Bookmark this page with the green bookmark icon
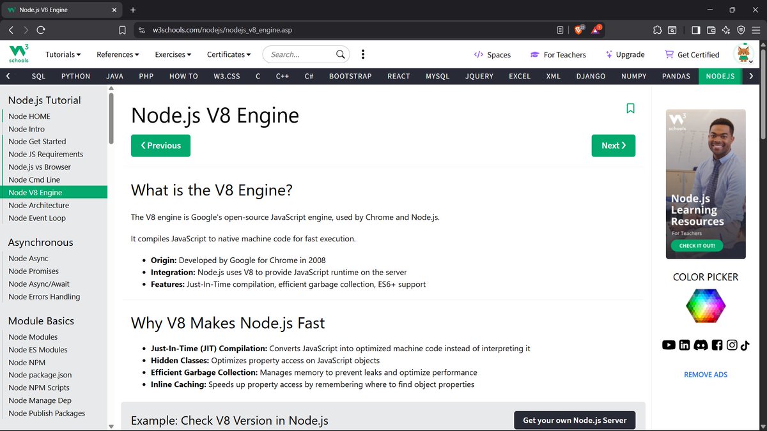 (x=630, y=109)
